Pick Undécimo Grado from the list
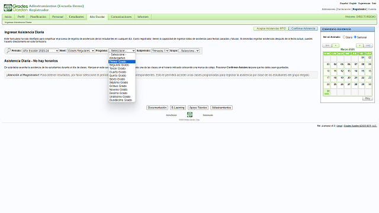This screenshot has height=213, width=379. [x=122, y=96]
